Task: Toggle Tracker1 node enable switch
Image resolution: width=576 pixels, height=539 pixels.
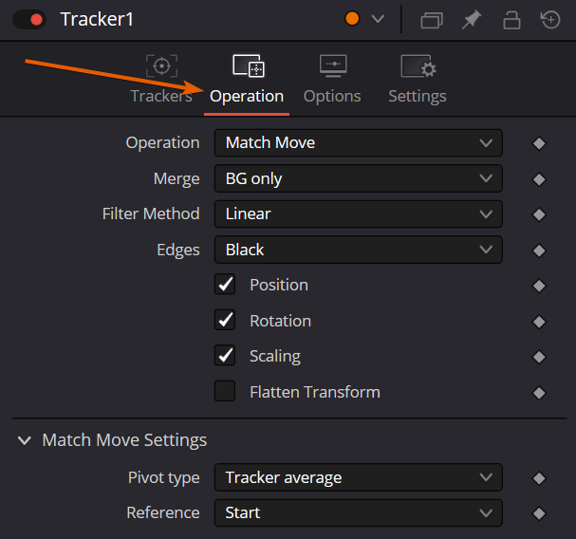Action: pyautogui.click(x=29, y=20)
